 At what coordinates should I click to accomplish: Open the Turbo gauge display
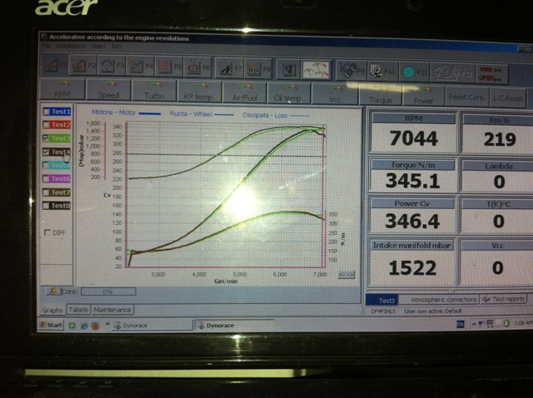153,92
